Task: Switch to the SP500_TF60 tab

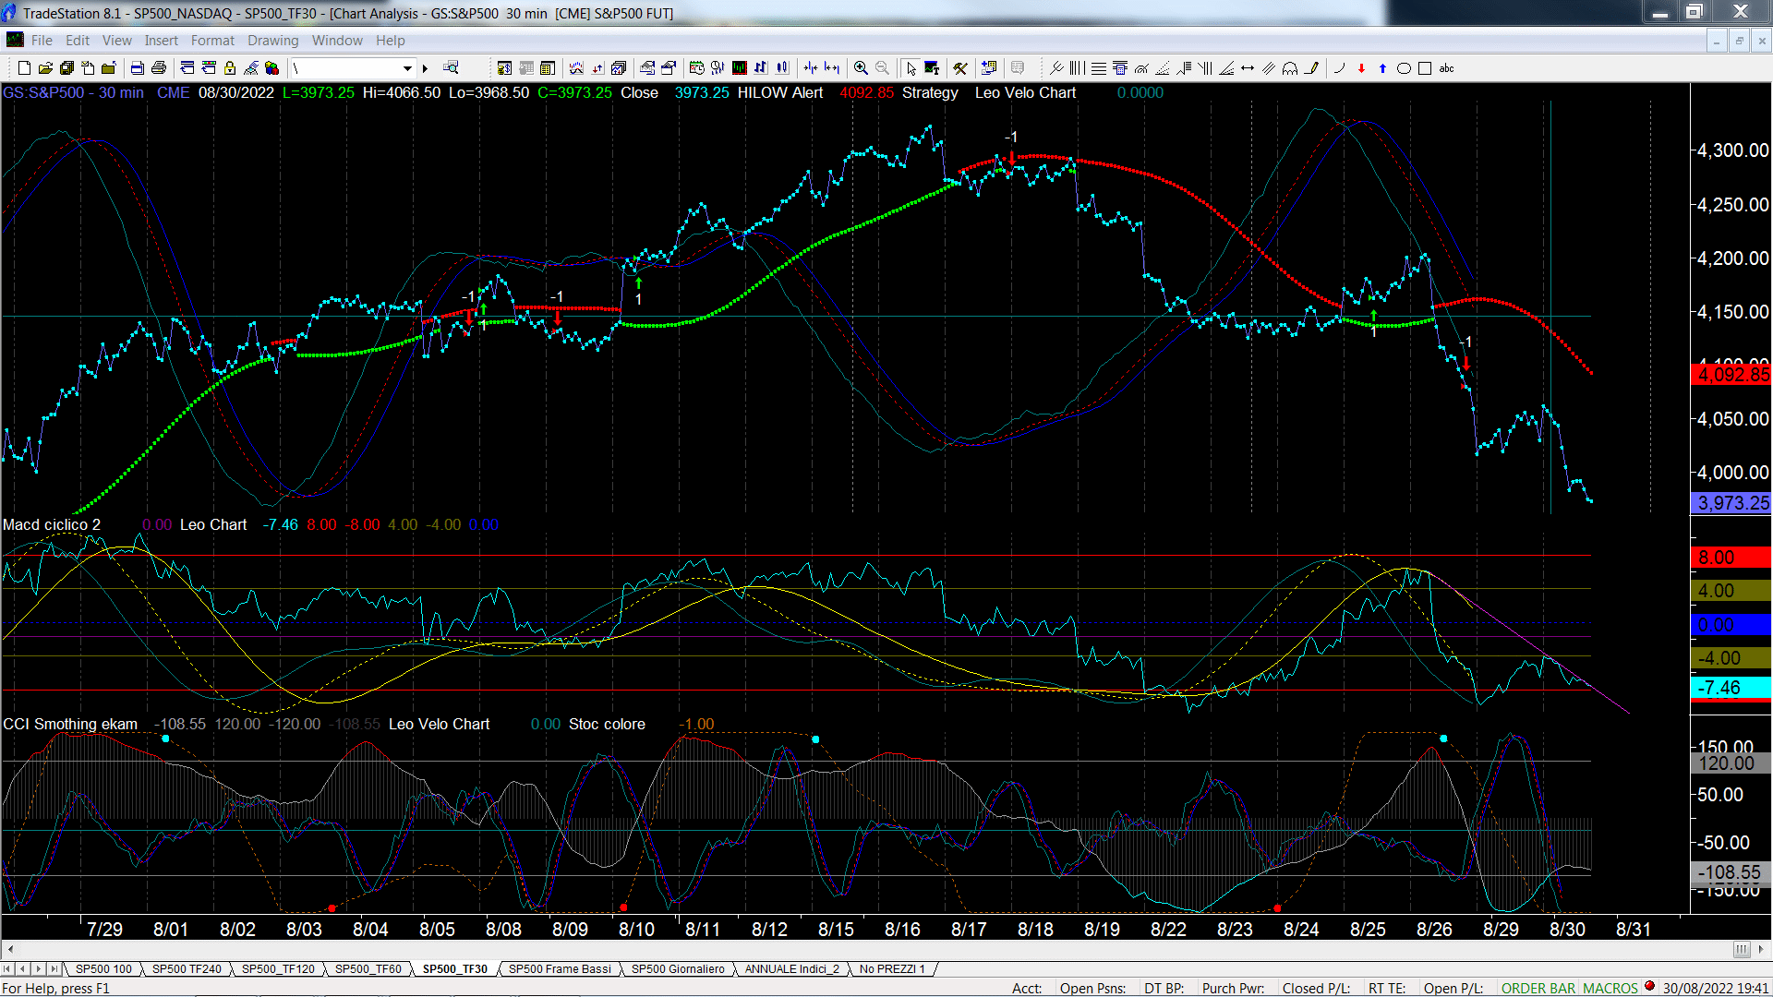Action: [368, 969]
